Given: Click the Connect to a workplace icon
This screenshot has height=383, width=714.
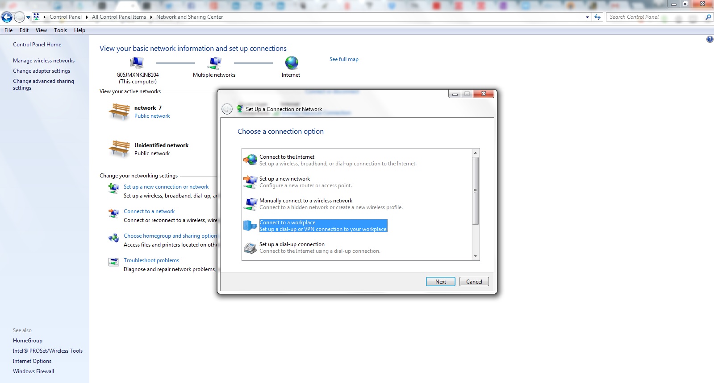Looking at the screenshot, I should (x=250, y=225).
